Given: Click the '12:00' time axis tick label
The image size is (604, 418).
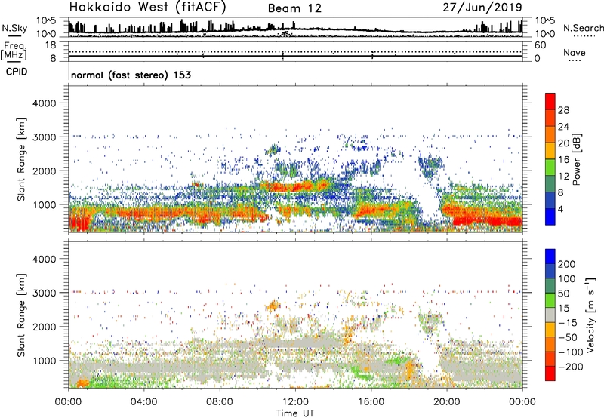Looking at the screenshot, I should [295, 402].
